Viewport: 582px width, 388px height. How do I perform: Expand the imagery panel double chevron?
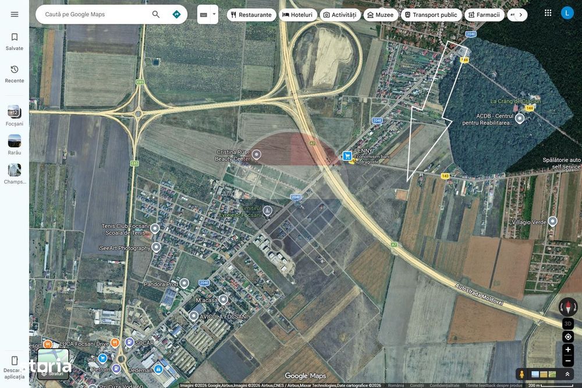(567, 374)
